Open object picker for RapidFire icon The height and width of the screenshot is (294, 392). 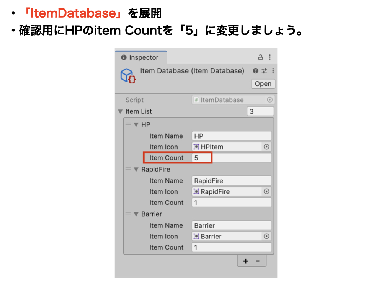pyautogui.click(x=266, y=191)
